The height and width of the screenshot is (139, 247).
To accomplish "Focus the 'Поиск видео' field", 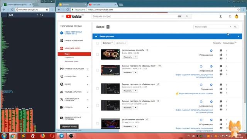I will (x=211, y=27).
